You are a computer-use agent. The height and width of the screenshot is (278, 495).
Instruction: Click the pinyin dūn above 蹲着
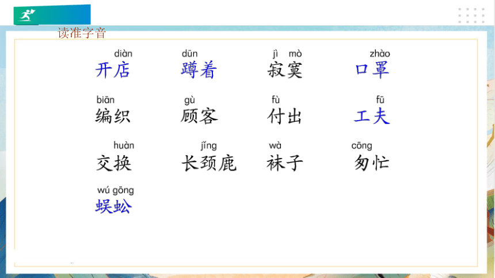190,53
